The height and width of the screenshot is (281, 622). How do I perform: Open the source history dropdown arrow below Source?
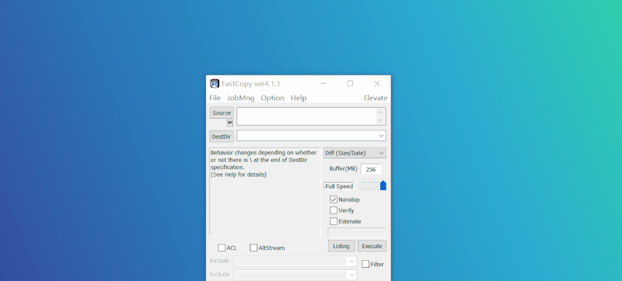click(x=230, y=123)
